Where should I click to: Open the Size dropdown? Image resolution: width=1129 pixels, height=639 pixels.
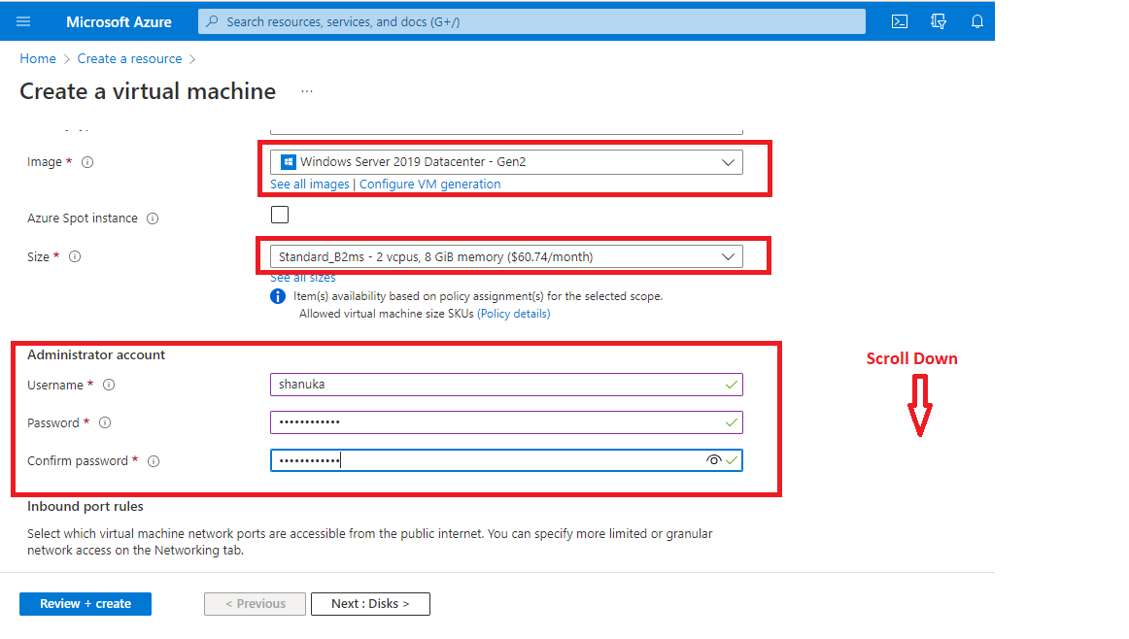point(506,257)
